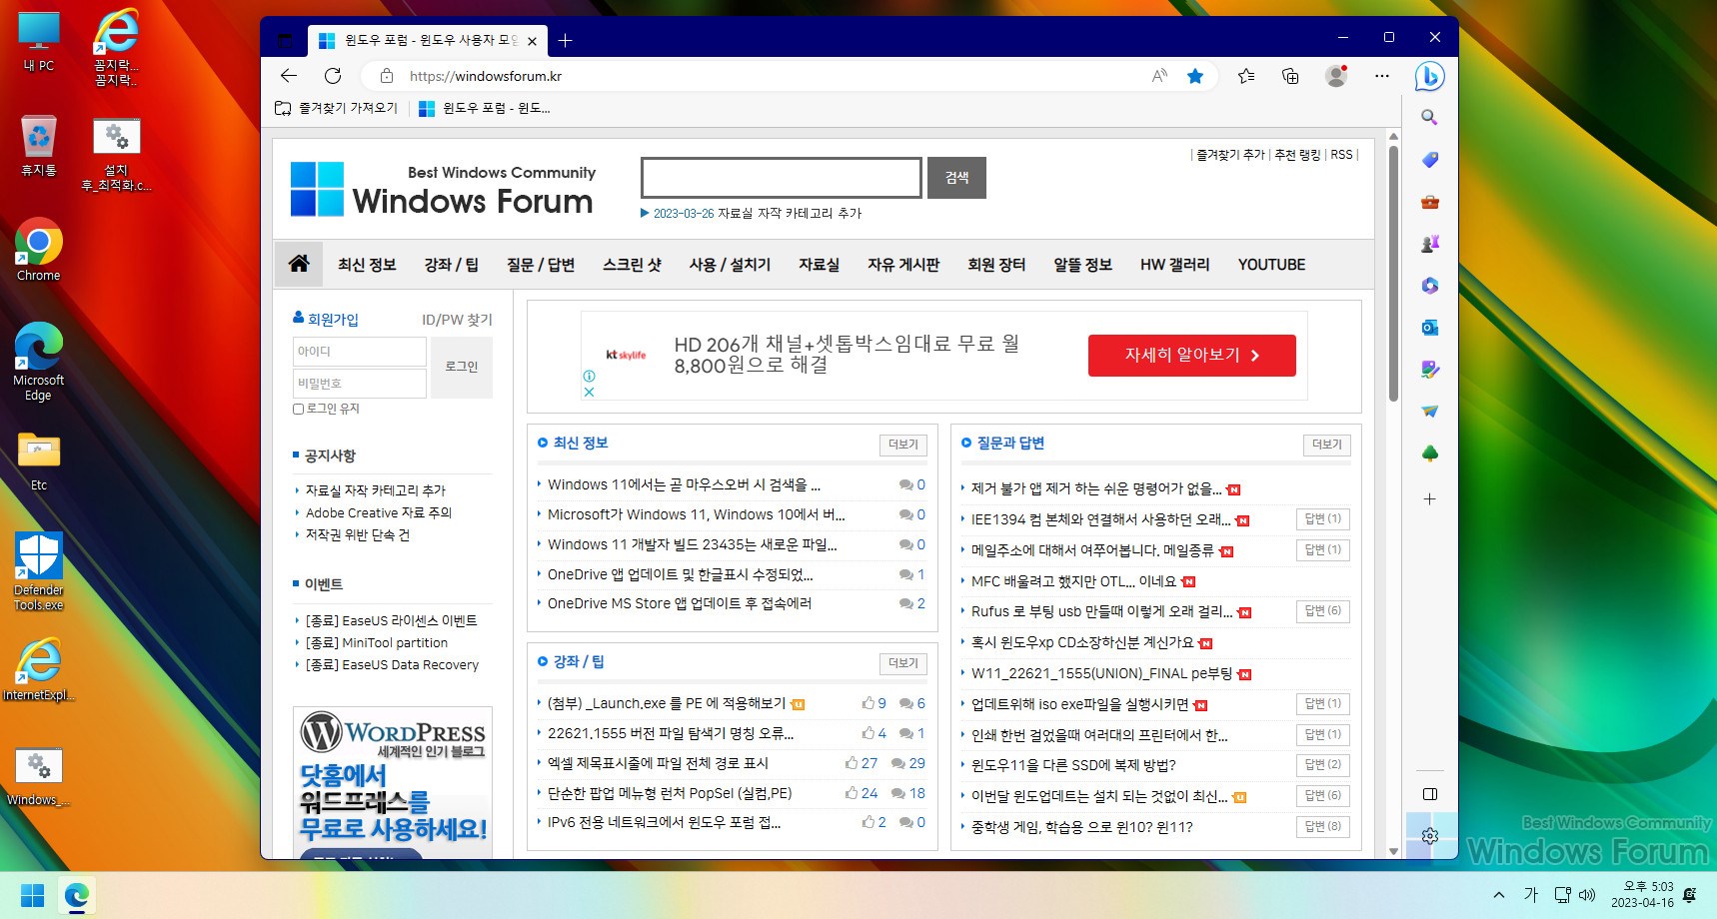Click the 비밀번호 input field

pos(360,384)
